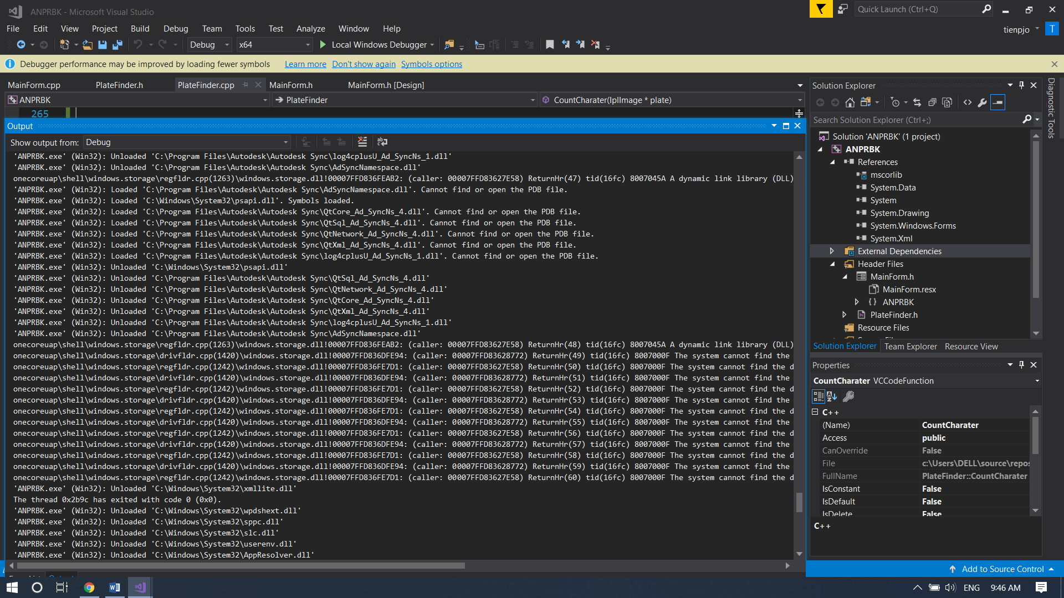
Task: Switch the Solution Explorer view with the folder icon
Action: (x=866, y=102)
